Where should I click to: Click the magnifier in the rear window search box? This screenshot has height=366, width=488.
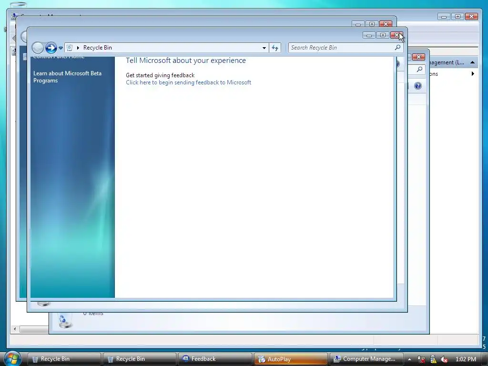tap(419, 69)
